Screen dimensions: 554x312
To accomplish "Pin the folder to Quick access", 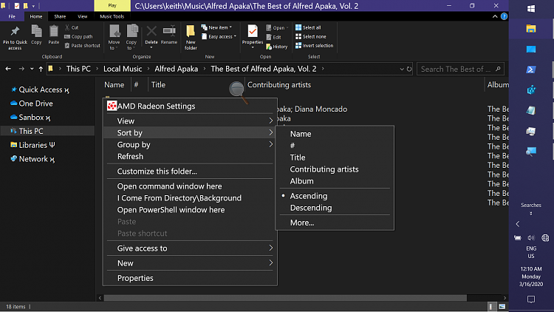I will click(15, 38).
